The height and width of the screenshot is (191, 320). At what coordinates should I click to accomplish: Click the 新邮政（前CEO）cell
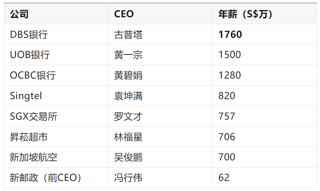[56, 178]
